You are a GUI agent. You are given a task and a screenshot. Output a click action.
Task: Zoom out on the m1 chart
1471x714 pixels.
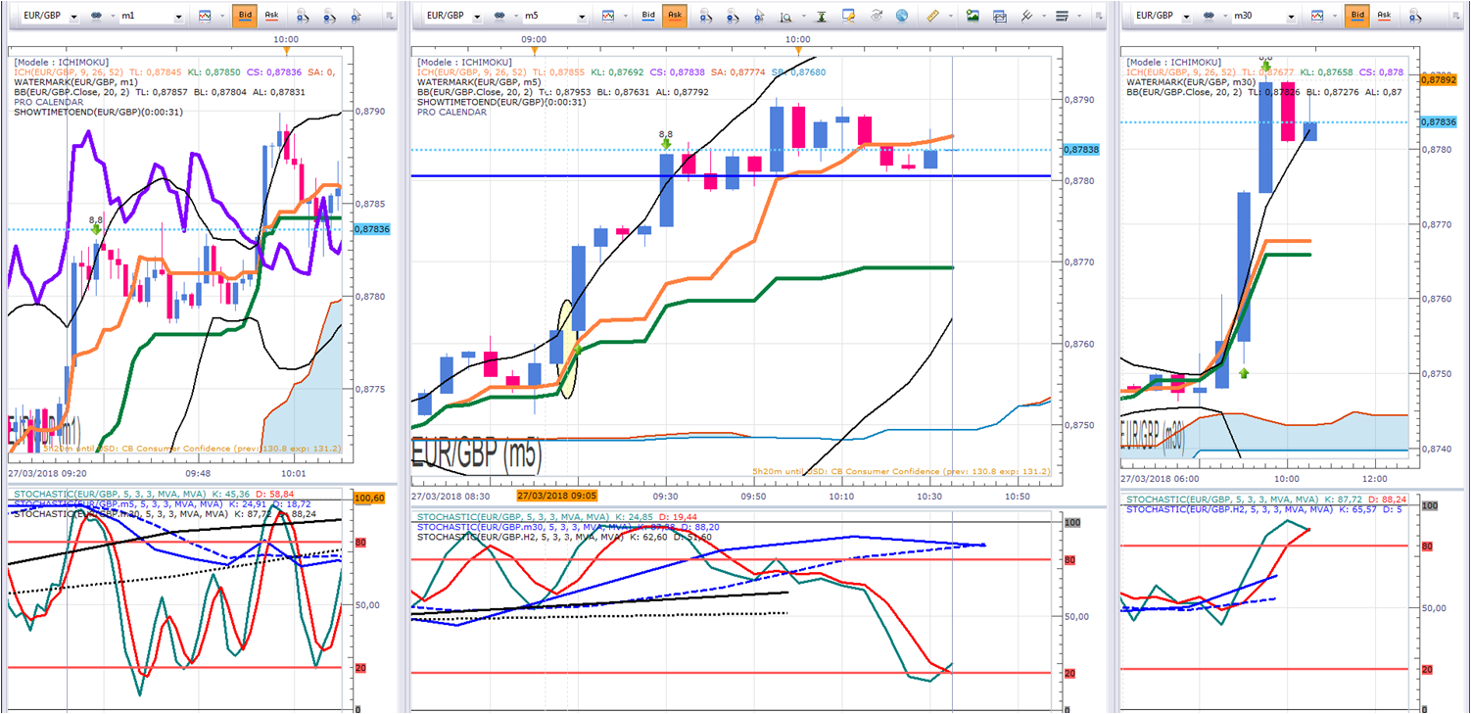point(330,16)
